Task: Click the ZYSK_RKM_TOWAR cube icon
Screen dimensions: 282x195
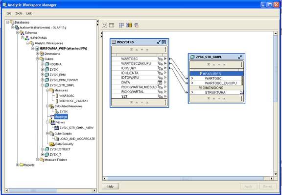Action: click(47, 80)
